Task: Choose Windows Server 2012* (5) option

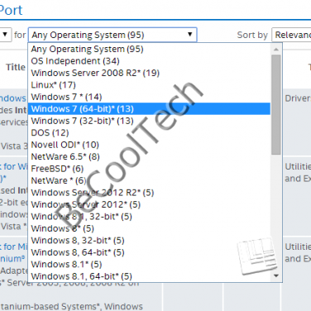Action: [149, 204]
